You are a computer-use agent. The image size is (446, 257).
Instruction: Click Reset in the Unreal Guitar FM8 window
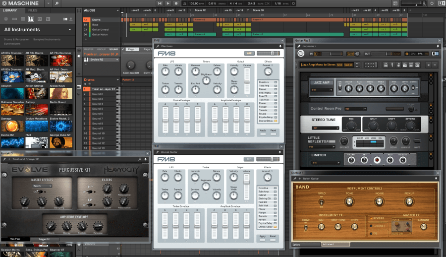[x=273, y=240]
